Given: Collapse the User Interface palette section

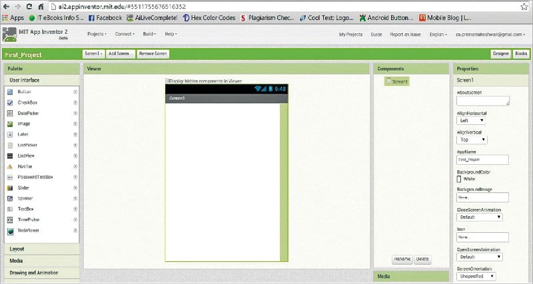Looking at the screenshot, I should [42, 80].
